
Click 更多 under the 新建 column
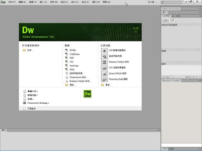coord(72,85)
